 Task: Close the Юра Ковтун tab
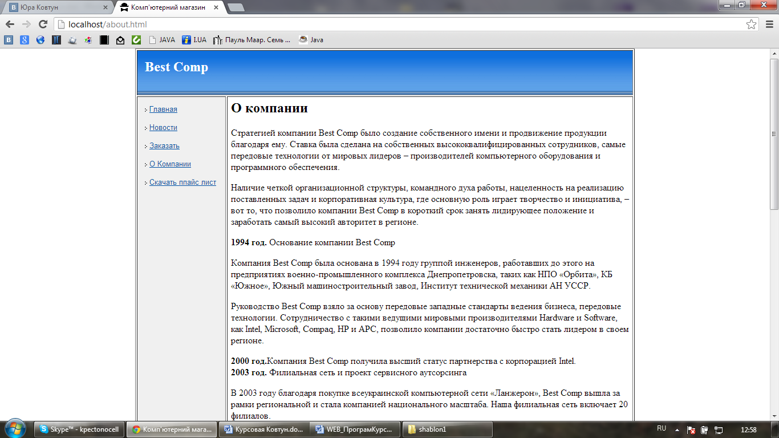coord(105,7)
